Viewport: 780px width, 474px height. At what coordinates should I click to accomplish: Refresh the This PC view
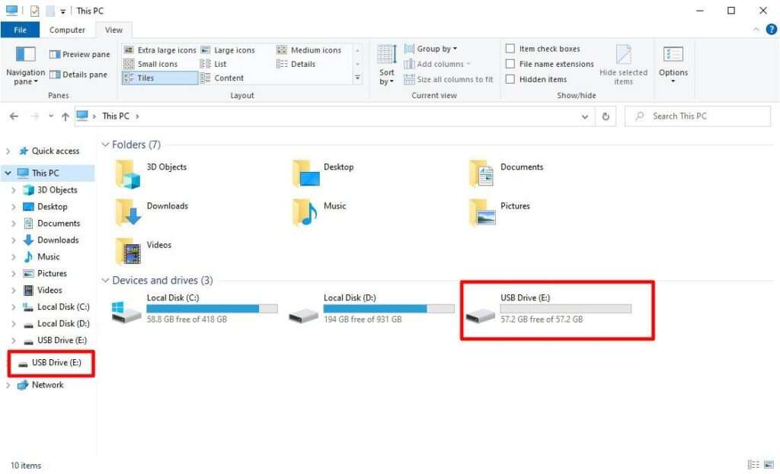tap(606, 116)
